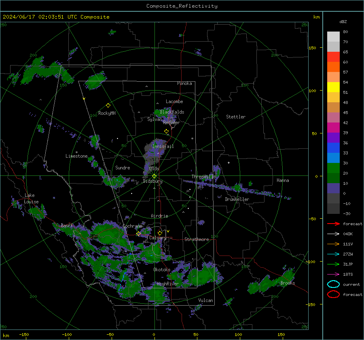Click the orange 60 dBZ color swatch
This screenshot has width=364, height=340.
333,67
